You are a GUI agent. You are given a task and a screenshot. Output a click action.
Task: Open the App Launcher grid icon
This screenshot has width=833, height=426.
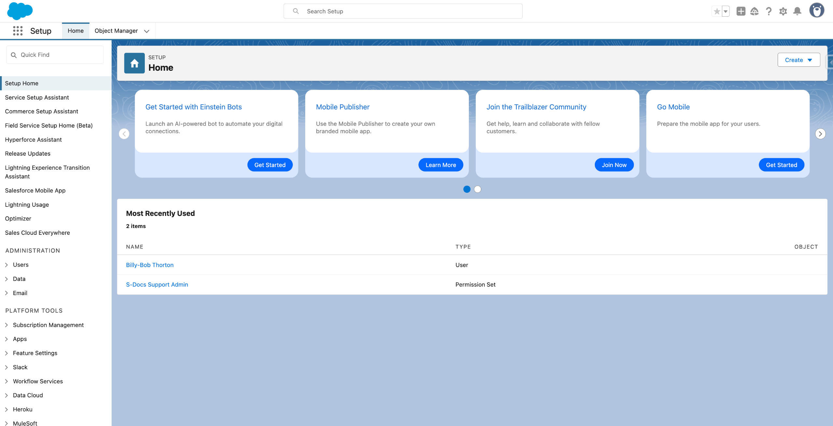coord(18,31)
